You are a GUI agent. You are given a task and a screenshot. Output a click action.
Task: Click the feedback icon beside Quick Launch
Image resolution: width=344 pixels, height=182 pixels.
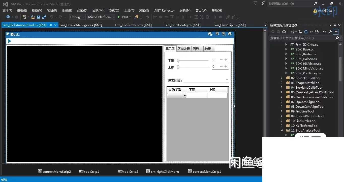(x=263, y=4)
